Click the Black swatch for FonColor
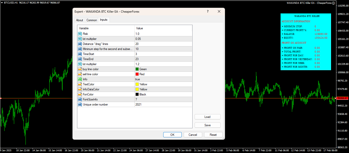Image resolution: width=349 pixels, height=153 pixels. click(137, 94)
